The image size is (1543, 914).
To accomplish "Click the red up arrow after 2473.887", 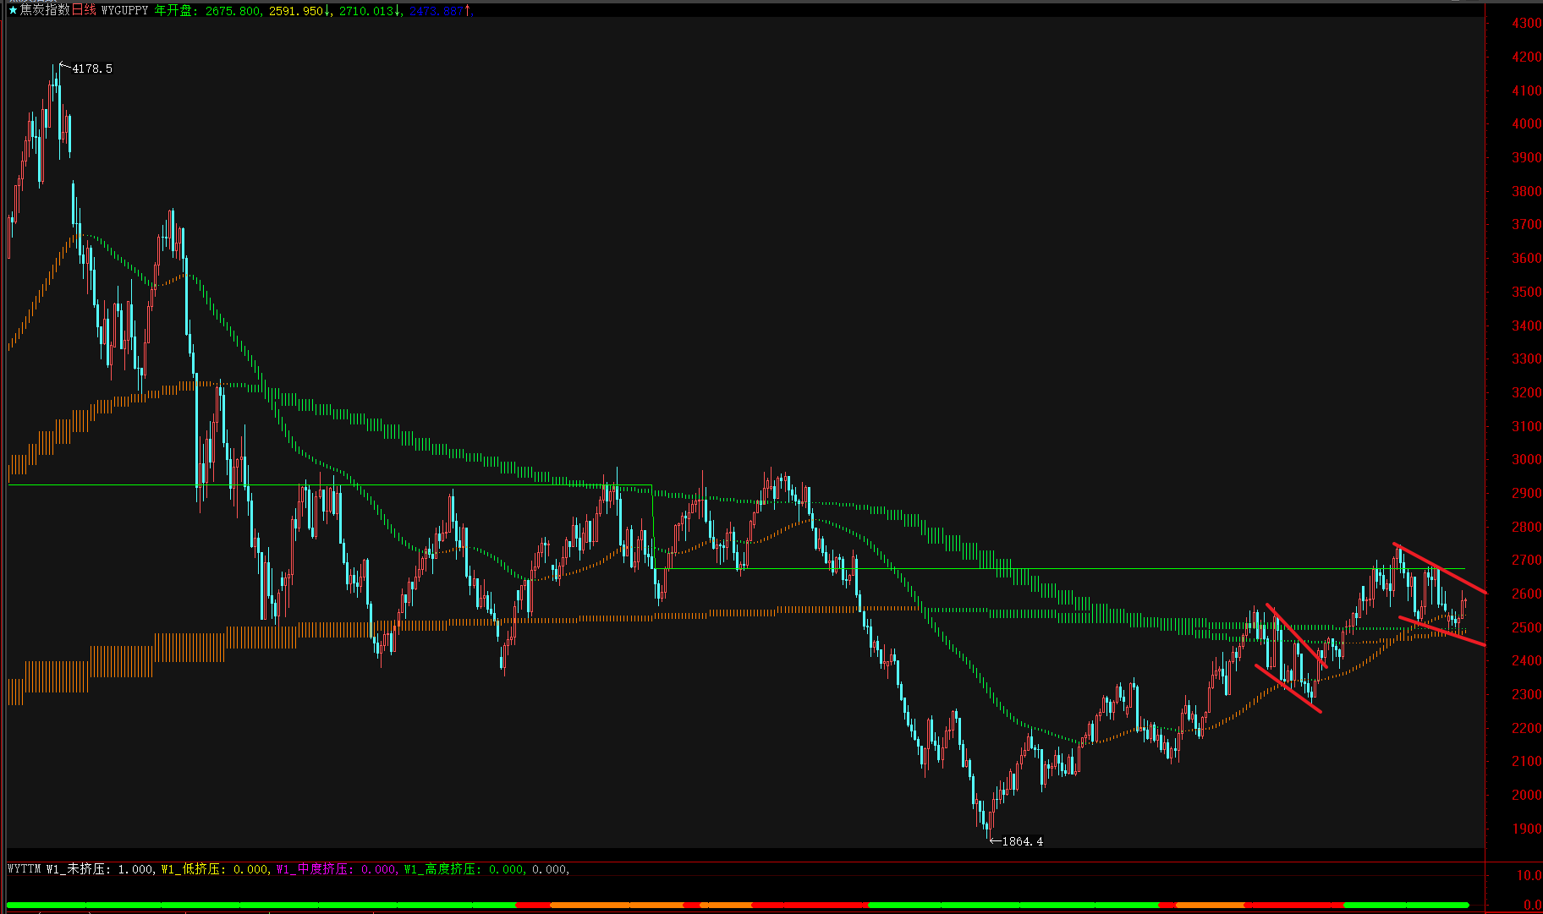I will [x=468, y=10].
